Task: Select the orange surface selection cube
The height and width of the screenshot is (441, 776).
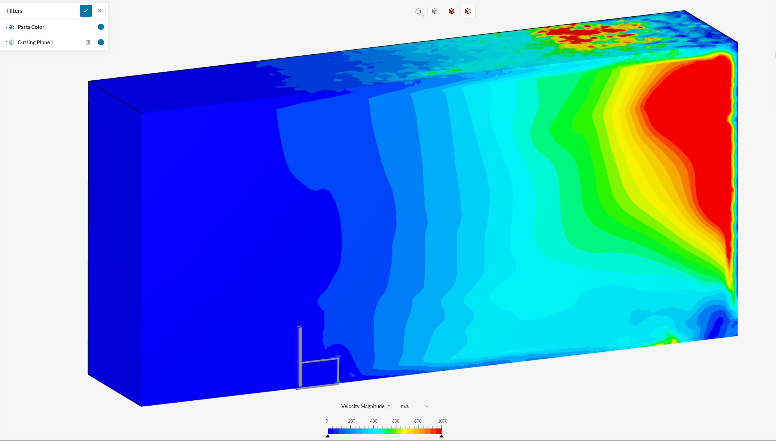Action: (x=451, y=11)
